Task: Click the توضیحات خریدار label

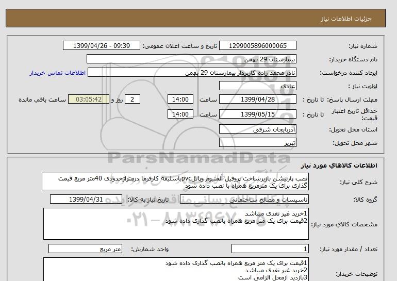Action: pyautogui.click(x=356, y=274)
